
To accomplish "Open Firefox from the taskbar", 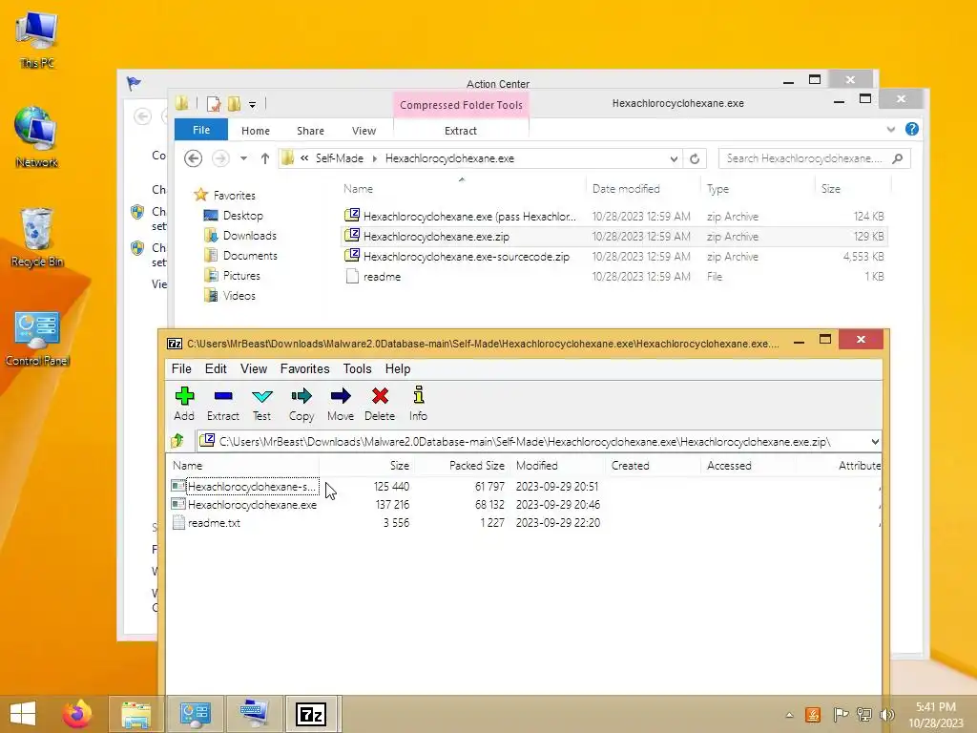I will click(77, 714).
